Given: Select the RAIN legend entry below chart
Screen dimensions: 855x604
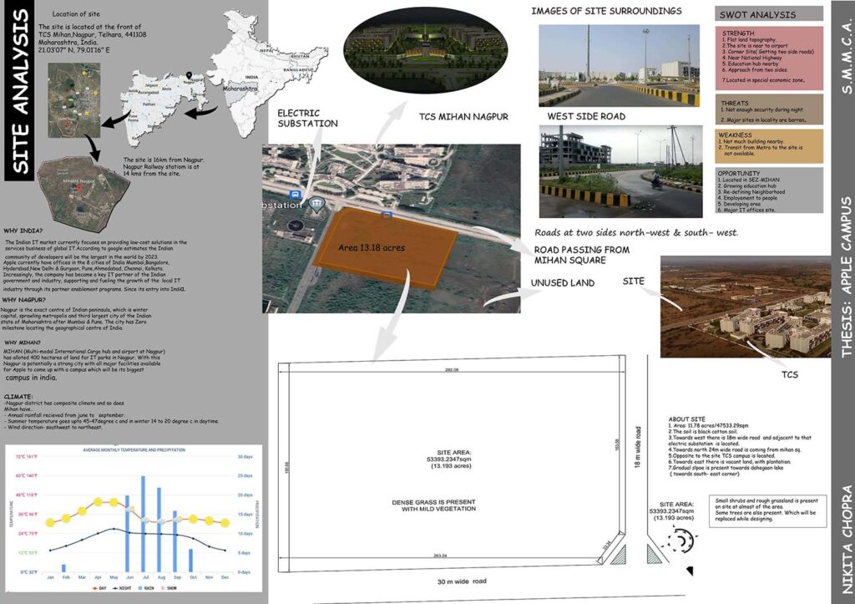Looking at the screenshot, I should [145, 588].
